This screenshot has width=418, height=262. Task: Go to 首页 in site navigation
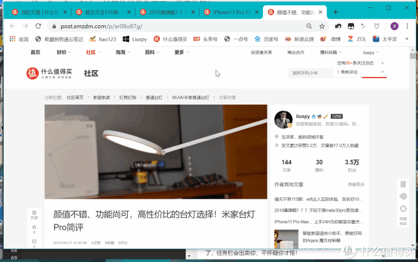pos(35,52)
